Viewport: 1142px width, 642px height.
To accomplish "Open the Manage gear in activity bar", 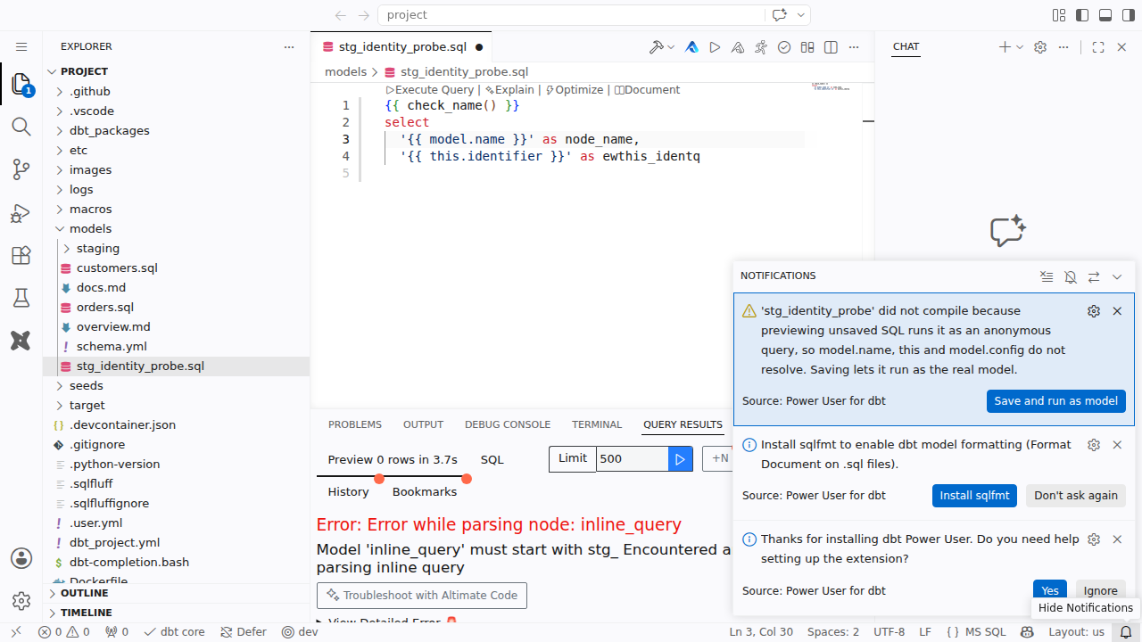I will (x=21, y=601).
